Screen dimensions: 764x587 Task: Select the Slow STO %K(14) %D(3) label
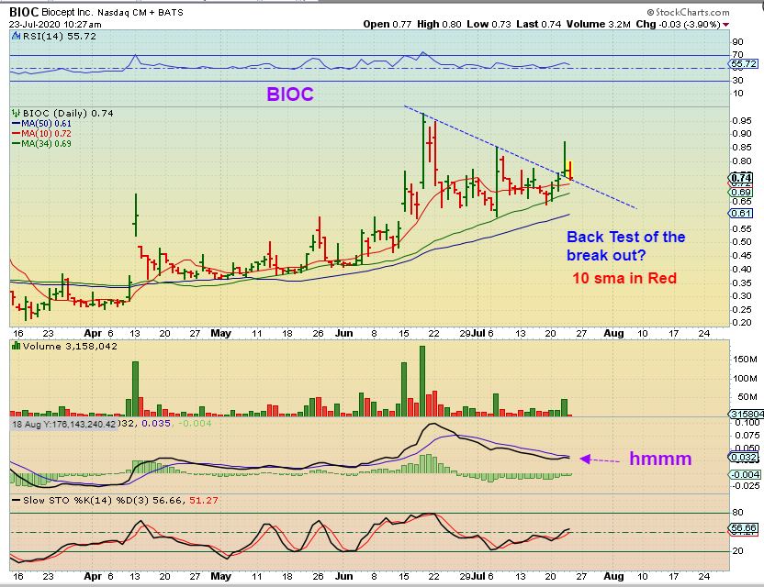click(84, 501)
